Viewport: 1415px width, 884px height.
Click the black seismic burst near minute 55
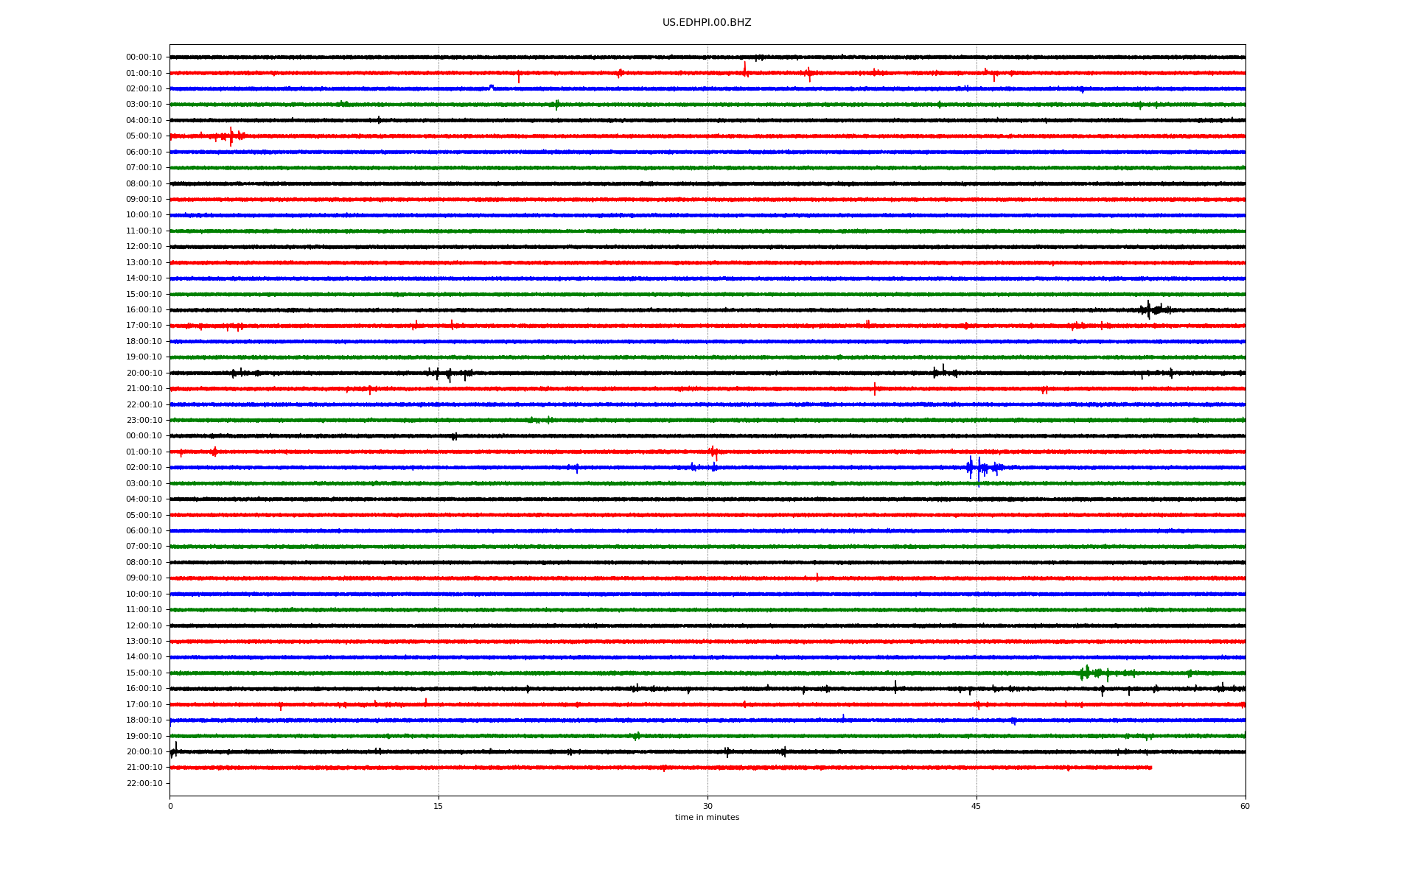click(1149, 309)
